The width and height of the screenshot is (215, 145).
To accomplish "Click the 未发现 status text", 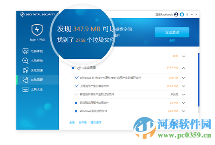I will tap(174, 95).
